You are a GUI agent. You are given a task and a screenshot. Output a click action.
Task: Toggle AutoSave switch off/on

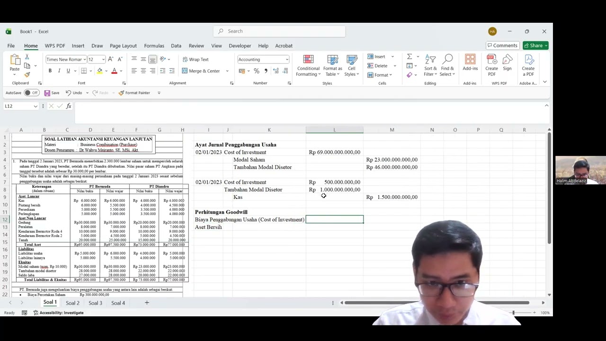[x=31, y=93]
